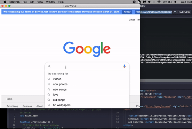192x129 pixels.
Task: Click the 'function createWindow' code line
Action: [36, 122]
